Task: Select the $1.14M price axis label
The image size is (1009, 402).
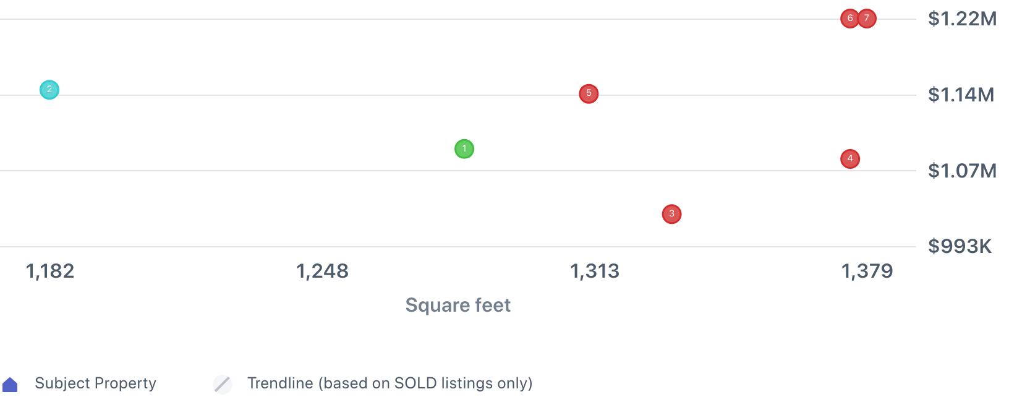Action: coord(961,95)
